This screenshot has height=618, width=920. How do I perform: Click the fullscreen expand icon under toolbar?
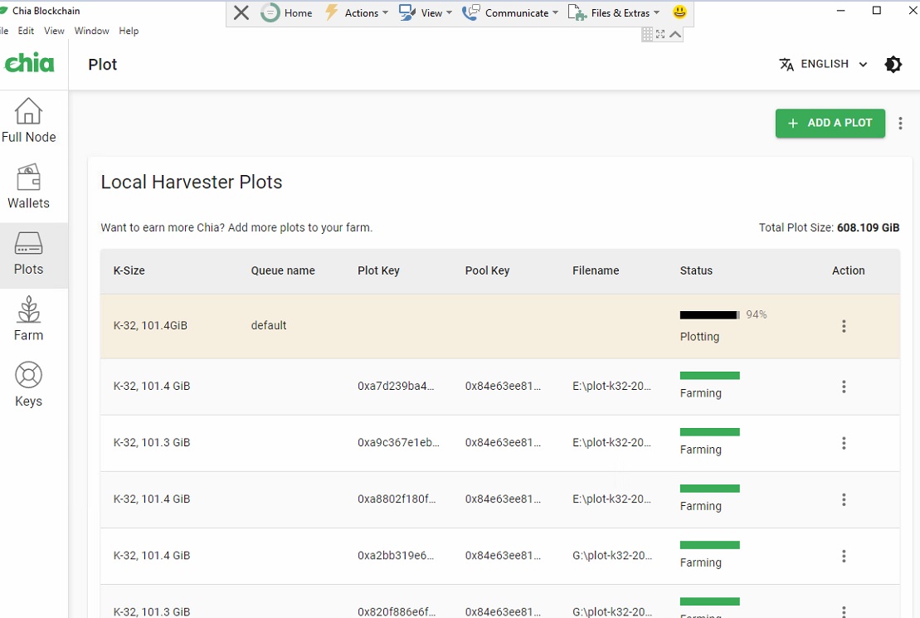(660, 35)
